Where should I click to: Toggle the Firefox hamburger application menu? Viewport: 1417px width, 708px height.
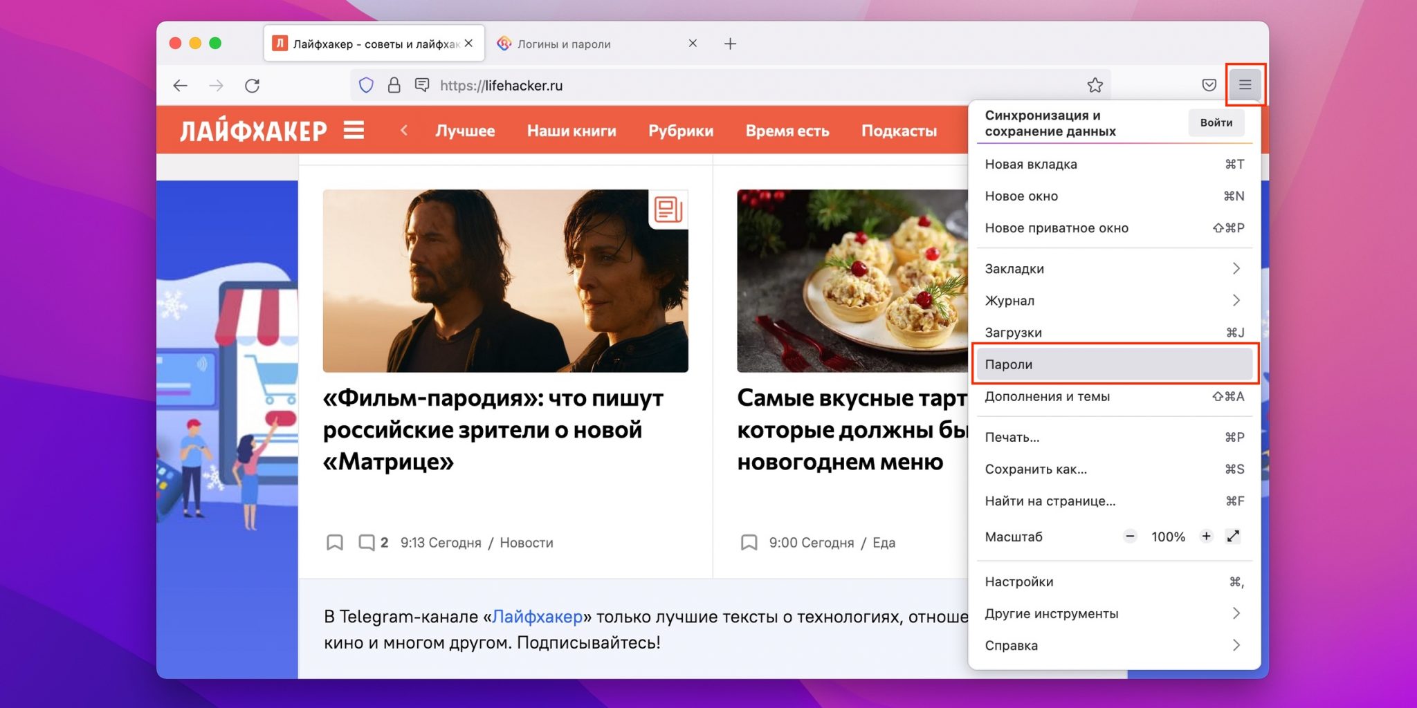click(1245, 85)
